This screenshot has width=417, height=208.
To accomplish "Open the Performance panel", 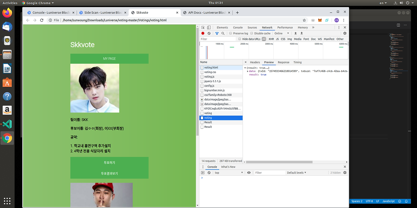I will click(285, 28).
